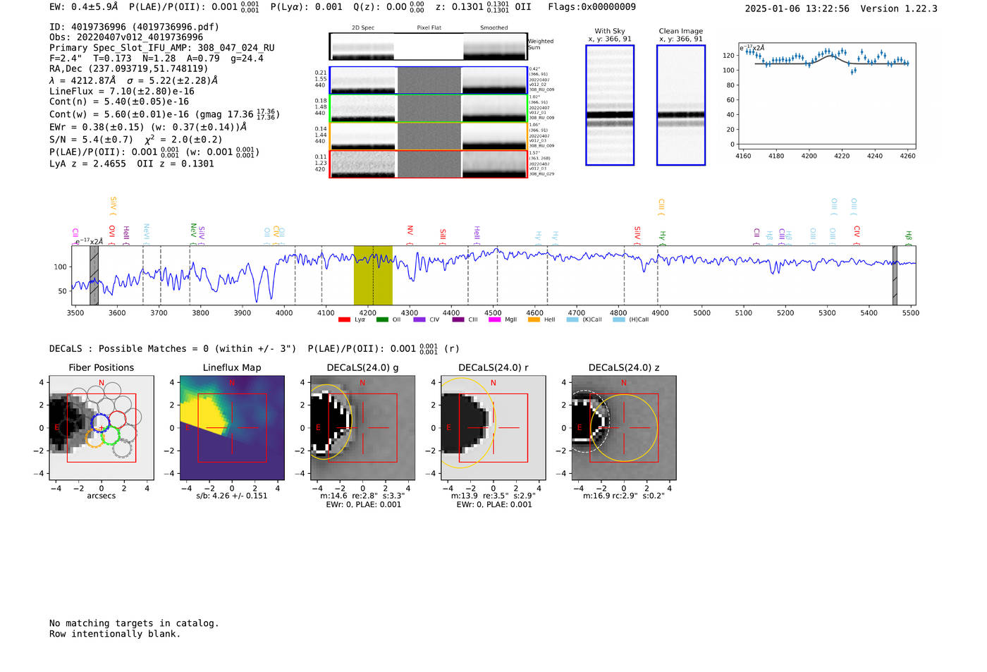Click the DECaLS Possible Matches = 0 line

tap(173, 349)
